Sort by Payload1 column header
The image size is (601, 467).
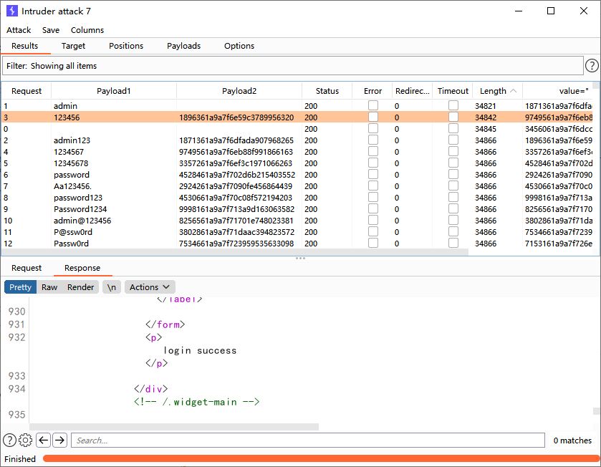114,91
